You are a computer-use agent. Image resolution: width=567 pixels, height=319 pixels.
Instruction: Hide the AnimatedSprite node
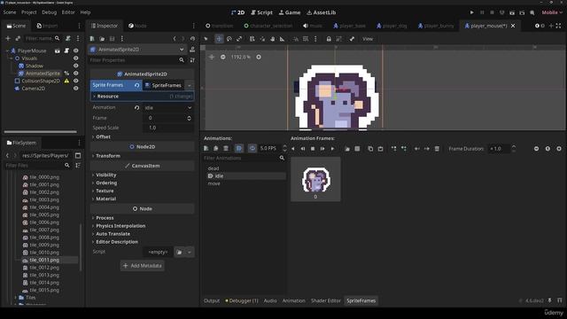click(x=76, y=74)
